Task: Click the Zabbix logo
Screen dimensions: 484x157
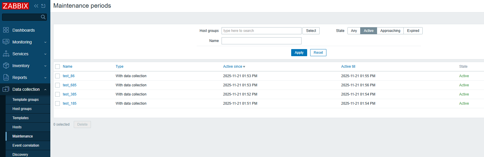Action: tap(15, 6)
